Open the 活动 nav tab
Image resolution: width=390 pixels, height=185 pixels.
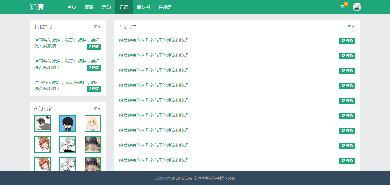(107, 7)
